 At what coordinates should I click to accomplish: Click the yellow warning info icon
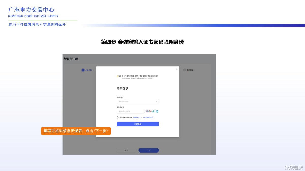click(x=117, y=76)
